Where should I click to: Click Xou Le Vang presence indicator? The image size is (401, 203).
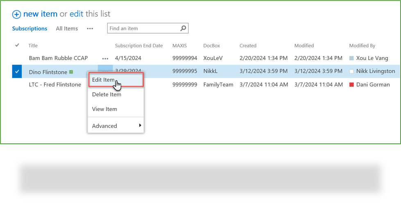coord(351,58)
